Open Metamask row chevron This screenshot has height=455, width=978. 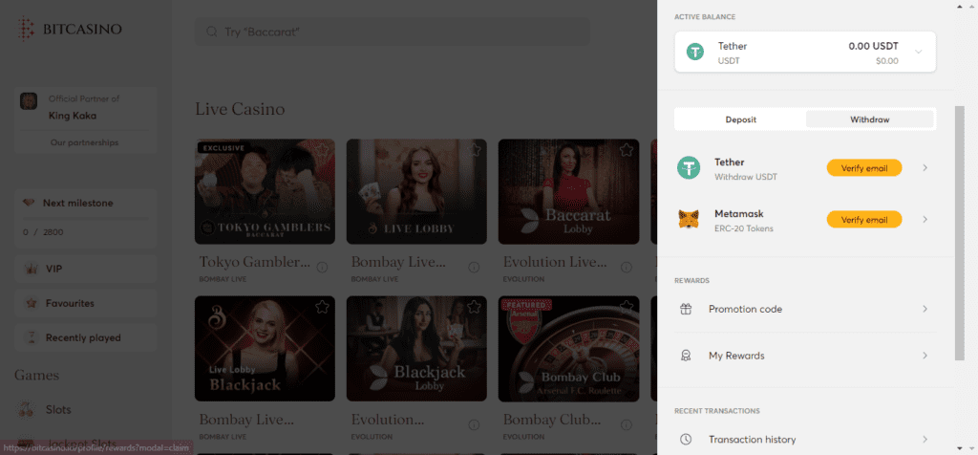925,220
